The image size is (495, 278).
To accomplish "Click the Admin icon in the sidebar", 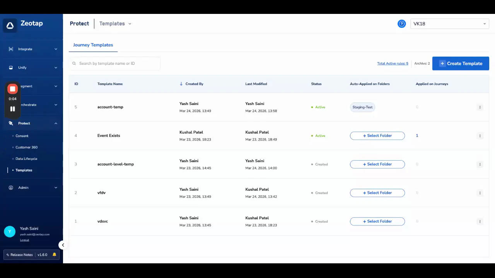I will click(x=11, y=187).
